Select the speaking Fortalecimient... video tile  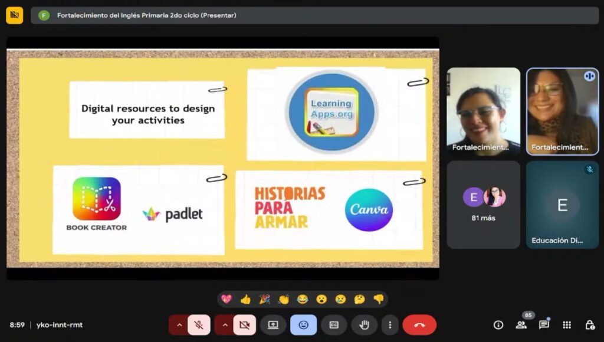[562, 111]
